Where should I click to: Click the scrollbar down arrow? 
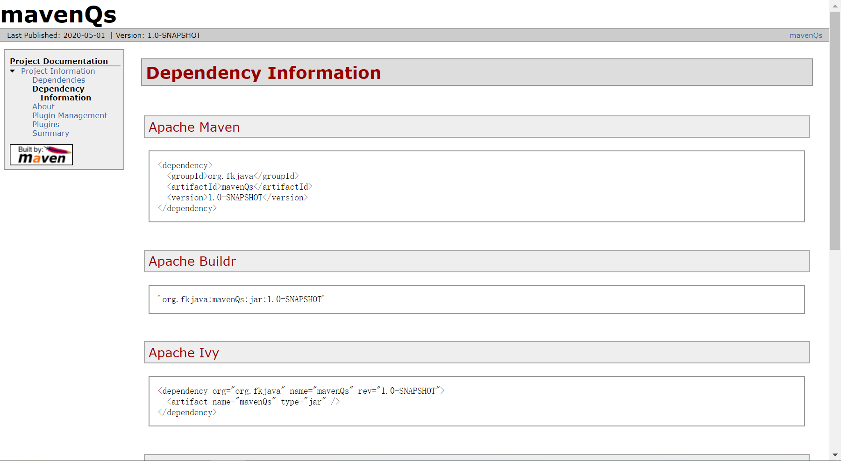[835, 455]
